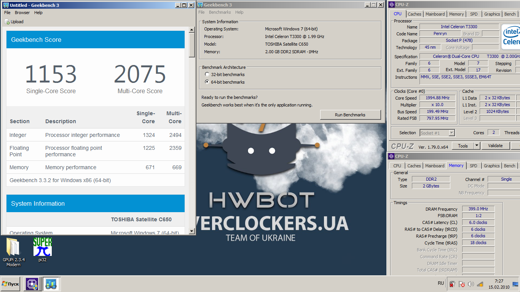520x292 pixels.
Task: Open Help menu in Untitled Geekbench window
Action: pos(38,13)
